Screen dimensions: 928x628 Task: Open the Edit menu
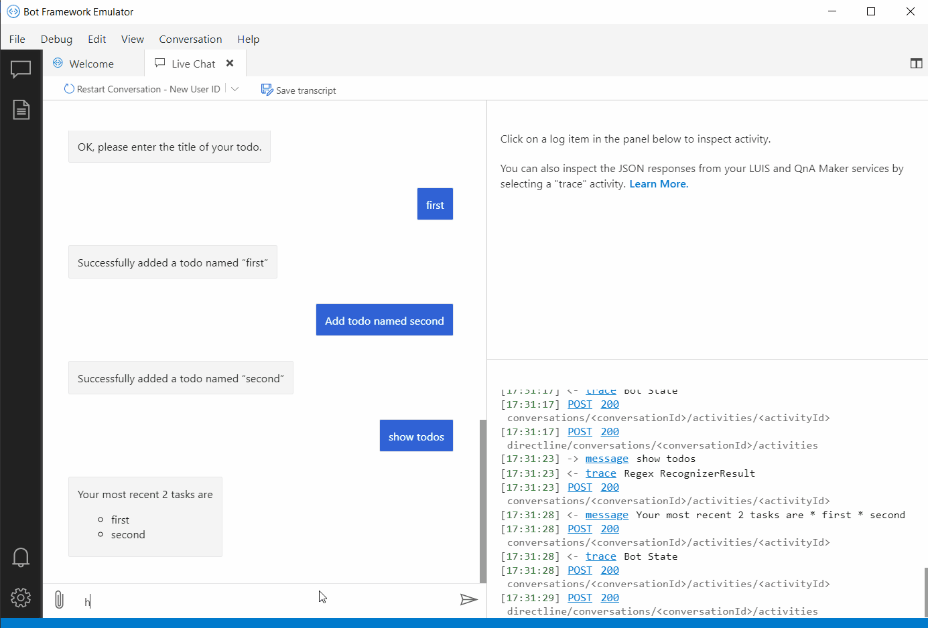click(x=97, y=39)
